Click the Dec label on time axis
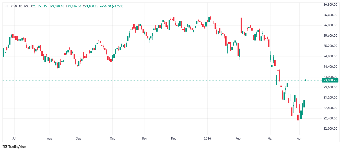This screenshot has height=151, width=342. pyautogui.click(x=174, y=139)
